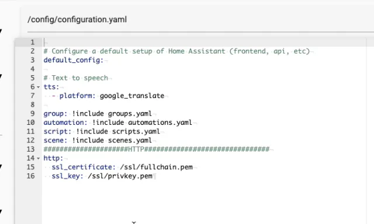
Task: Click the platform: key on line 7
Action: 77,96
